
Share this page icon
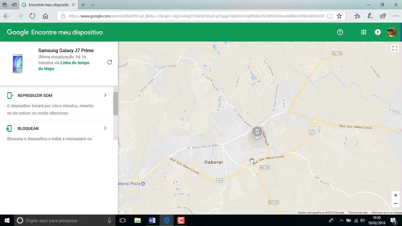click(x=383, y=16)
